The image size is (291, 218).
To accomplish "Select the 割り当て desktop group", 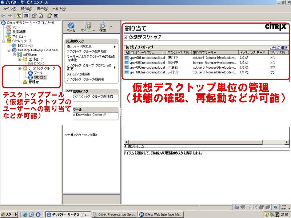I will pyautogui.click(x=40, y=77).
